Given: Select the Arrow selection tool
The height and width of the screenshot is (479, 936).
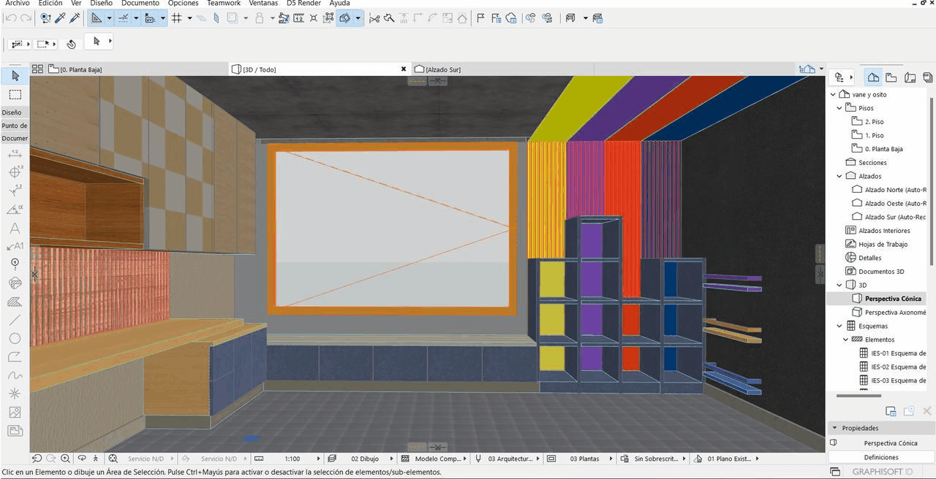Looking at the screenshot, I should [15, 76].
